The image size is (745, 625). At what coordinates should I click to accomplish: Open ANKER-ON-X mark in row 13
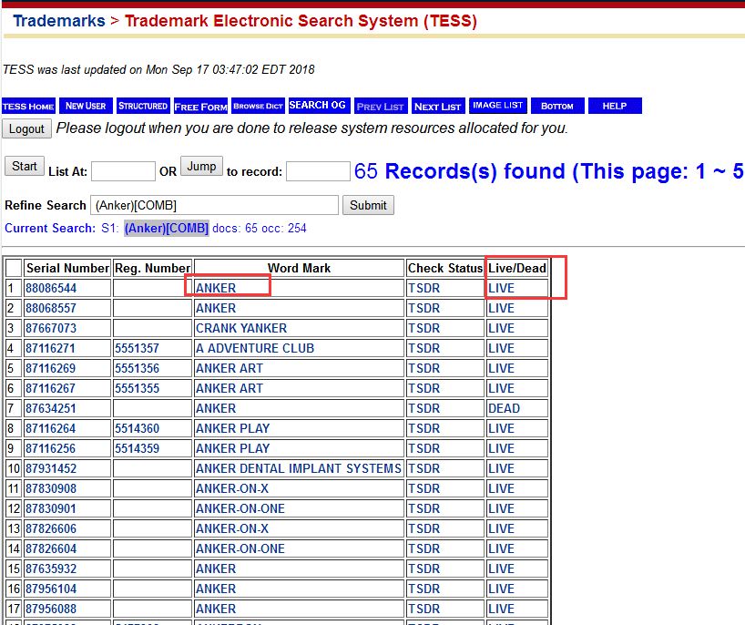coord(232,528)
